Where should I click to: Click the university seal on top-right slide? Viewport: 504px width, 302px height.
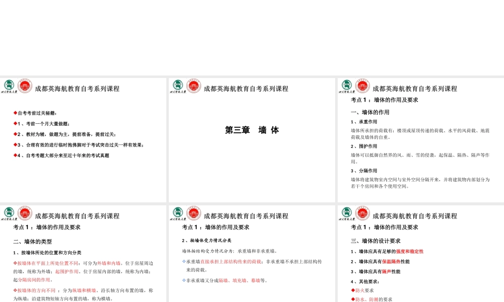pyautogui.click(x=346, y=86)
